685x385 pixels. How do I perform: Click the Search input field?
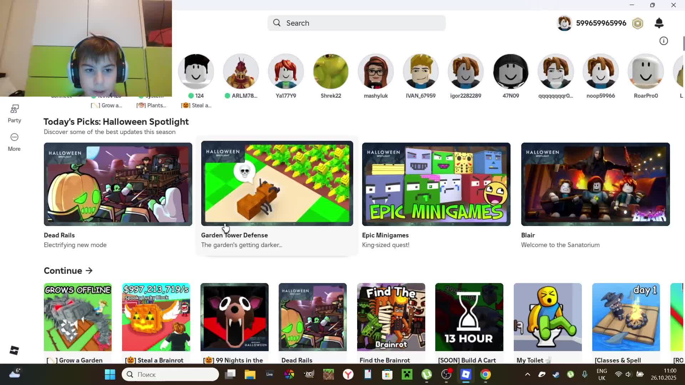[357, 23]
